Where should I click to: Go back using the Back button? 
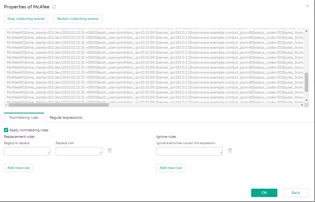[x=296, y=193]
